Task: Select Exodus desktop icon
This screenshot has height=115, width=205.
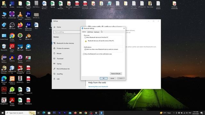Action: pyautogui.click(x=12, y=4)
